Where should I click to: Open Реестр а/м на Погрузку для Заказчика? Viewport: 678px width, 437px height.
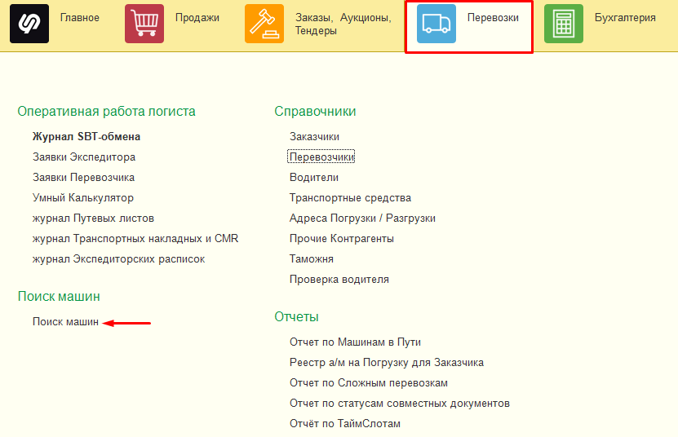tap(387, 362)
